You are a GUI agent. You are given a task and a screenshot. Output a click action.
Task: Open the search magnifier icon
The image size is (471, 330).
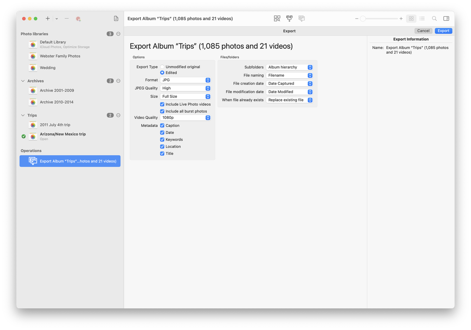[434, 19]
